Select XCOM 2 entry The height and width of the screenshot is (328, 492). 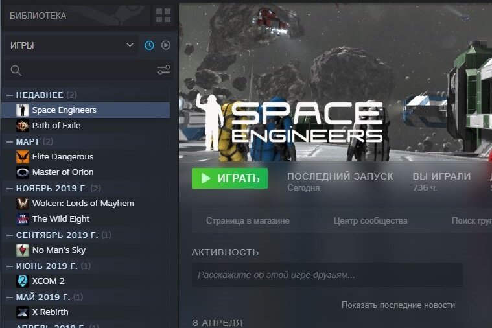(86, 281)
